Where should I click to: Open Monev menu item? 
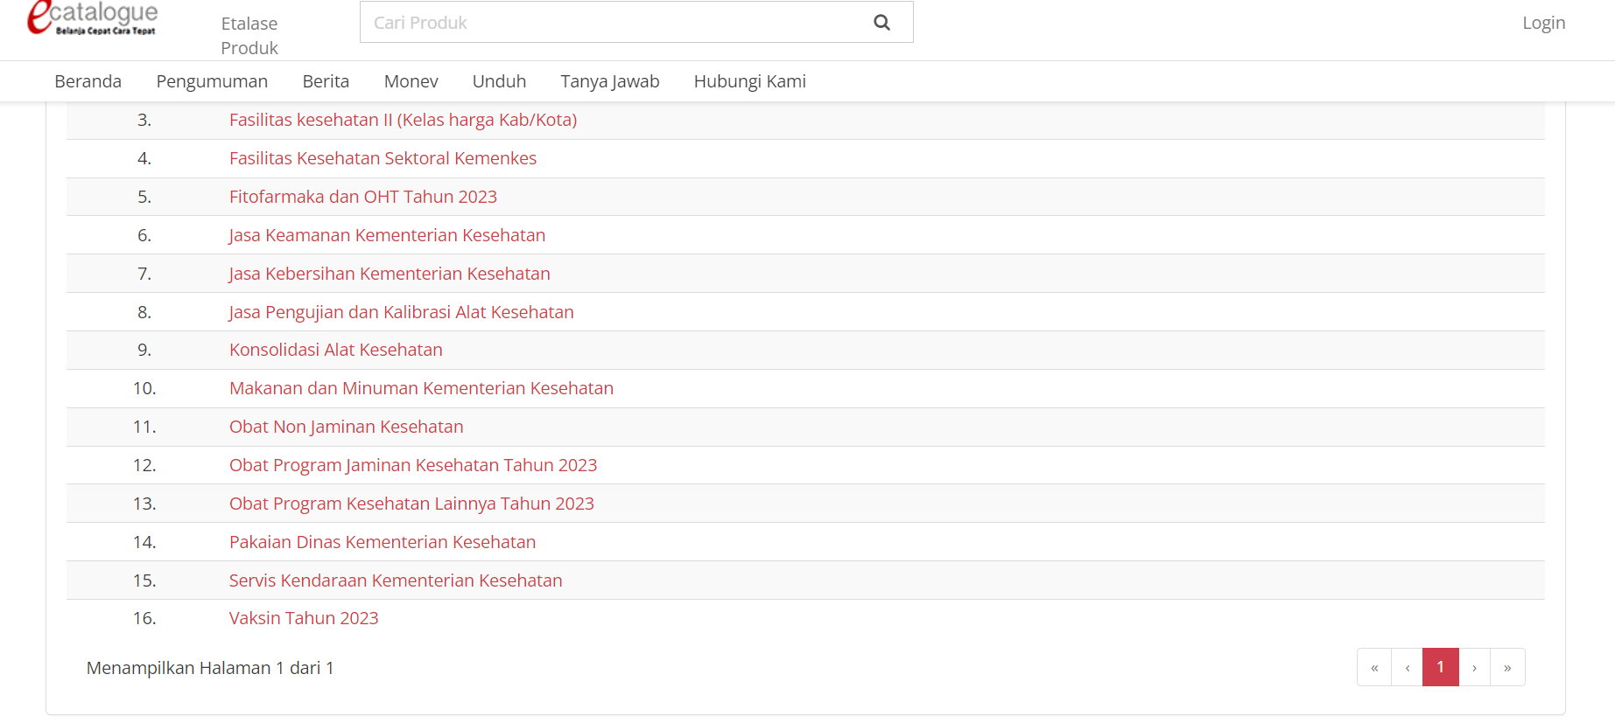[x=411, y=81]
